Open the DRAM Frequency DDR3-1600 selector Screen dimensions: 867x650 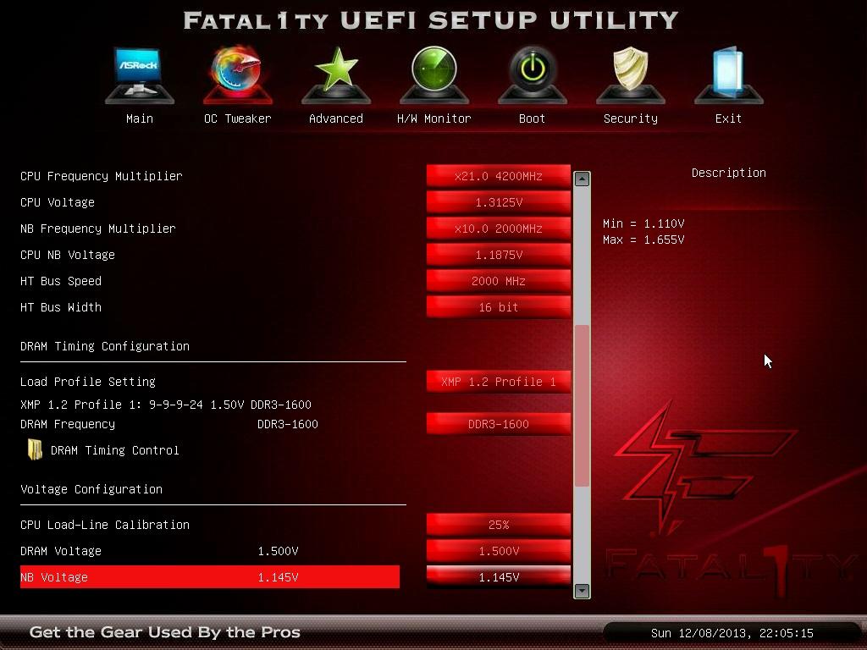pyautogui.click(x=498, y=424)
